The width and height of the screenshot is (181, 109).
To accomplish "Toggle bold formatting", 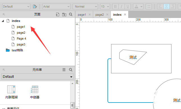I will [x=115, y=6].
